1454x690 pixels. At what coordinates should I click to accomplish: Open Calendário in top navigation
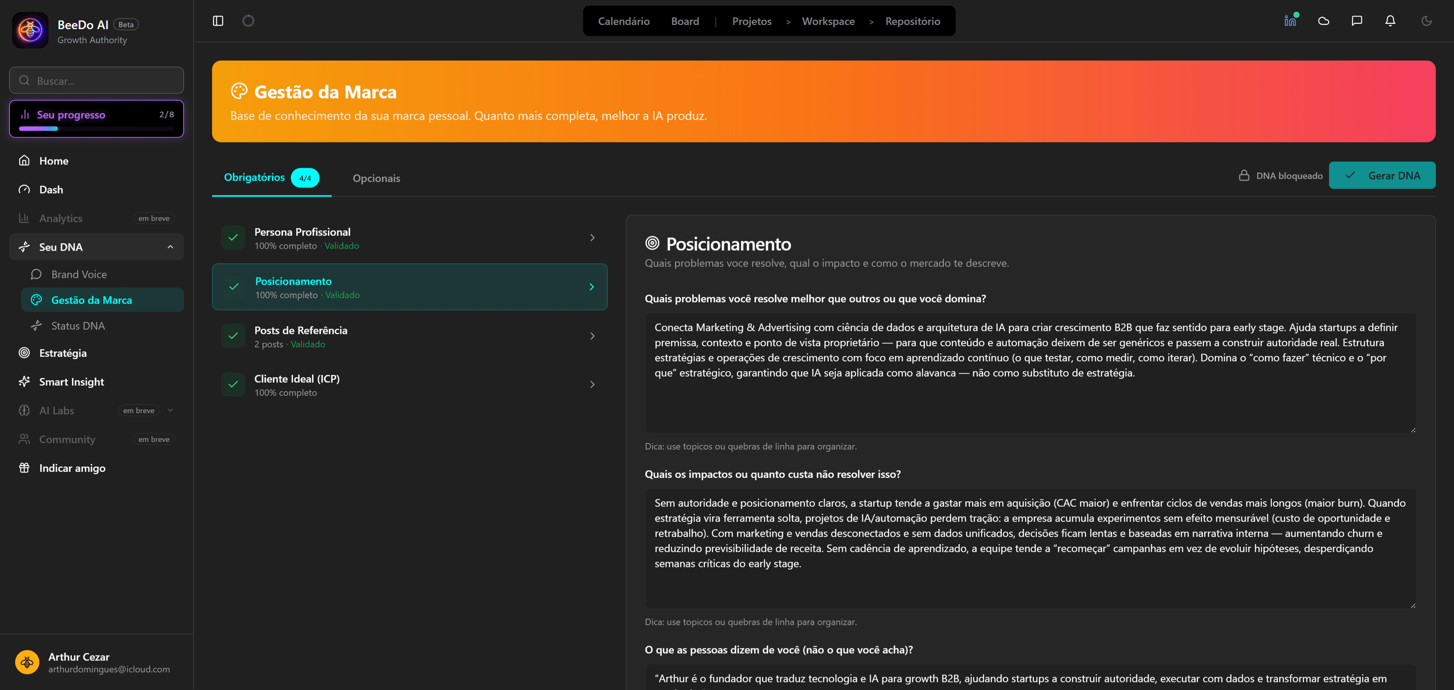(624, 21)
